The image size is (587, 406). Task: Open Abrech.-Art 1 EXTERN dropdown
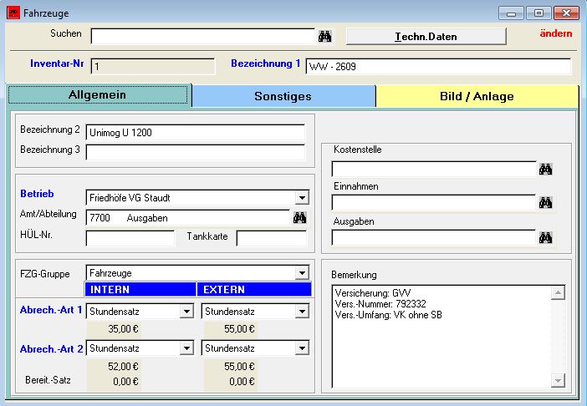(301, 312)
